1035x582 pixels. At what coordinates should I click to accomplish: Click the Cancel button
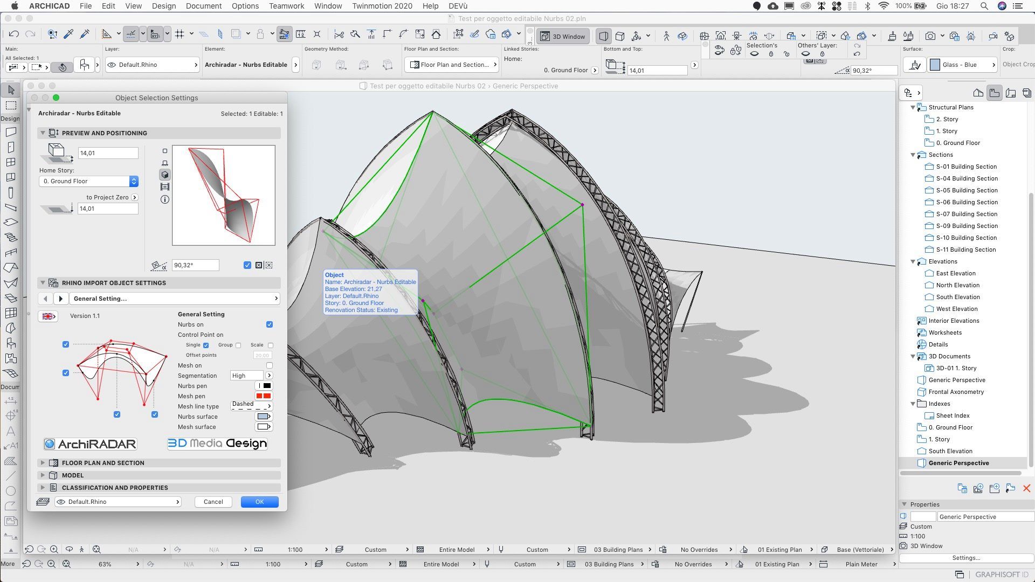[x=213, y=502]
